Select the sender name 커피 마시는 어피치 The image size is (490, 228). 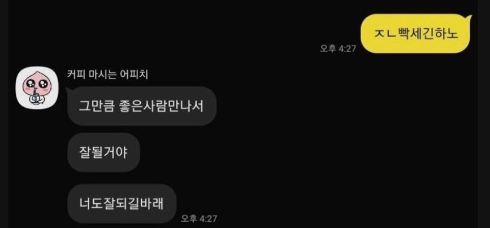[107, 74]
